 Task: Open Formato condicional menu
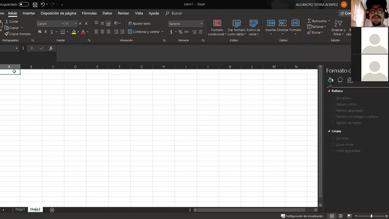[x=217, y=27]
